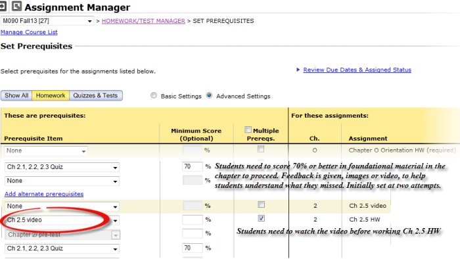Viewport: 460px width, 259px height.
Task: Toggle checkbox in Chapter O Orientation HW row
Action: coord(261,149)
